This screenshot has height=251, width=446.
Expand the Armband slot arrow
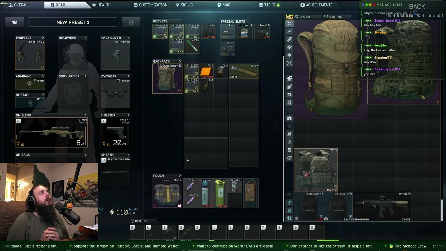click(43, 76)
